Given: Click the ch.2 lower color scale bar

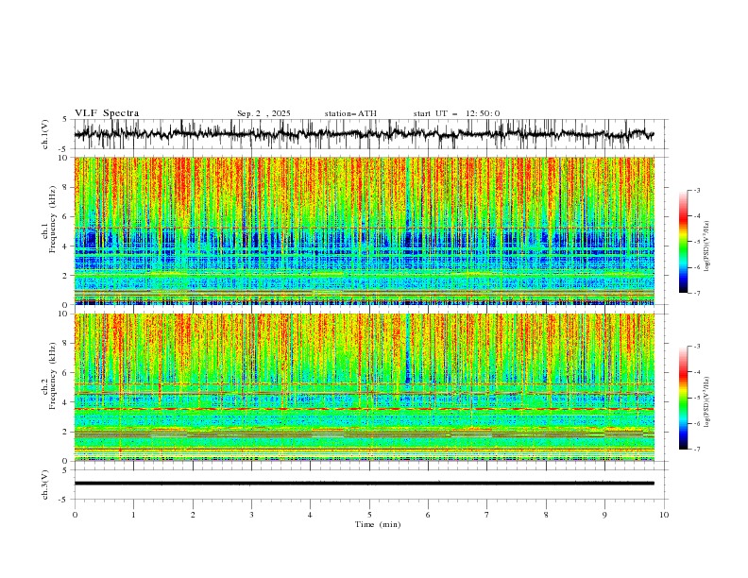Looking at the screenshot, I should pyautogui.click(x=683, y=398).
